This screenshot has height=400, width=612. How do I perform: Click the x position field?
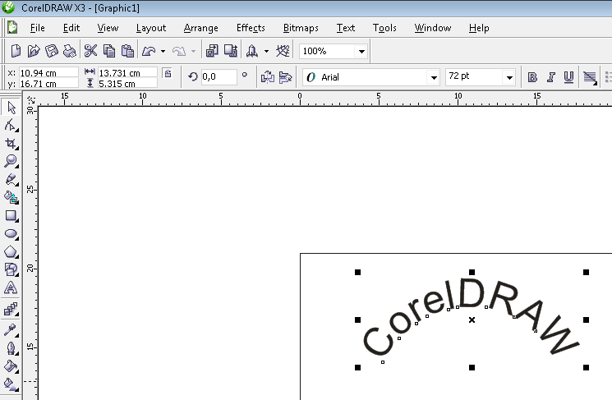48,72
